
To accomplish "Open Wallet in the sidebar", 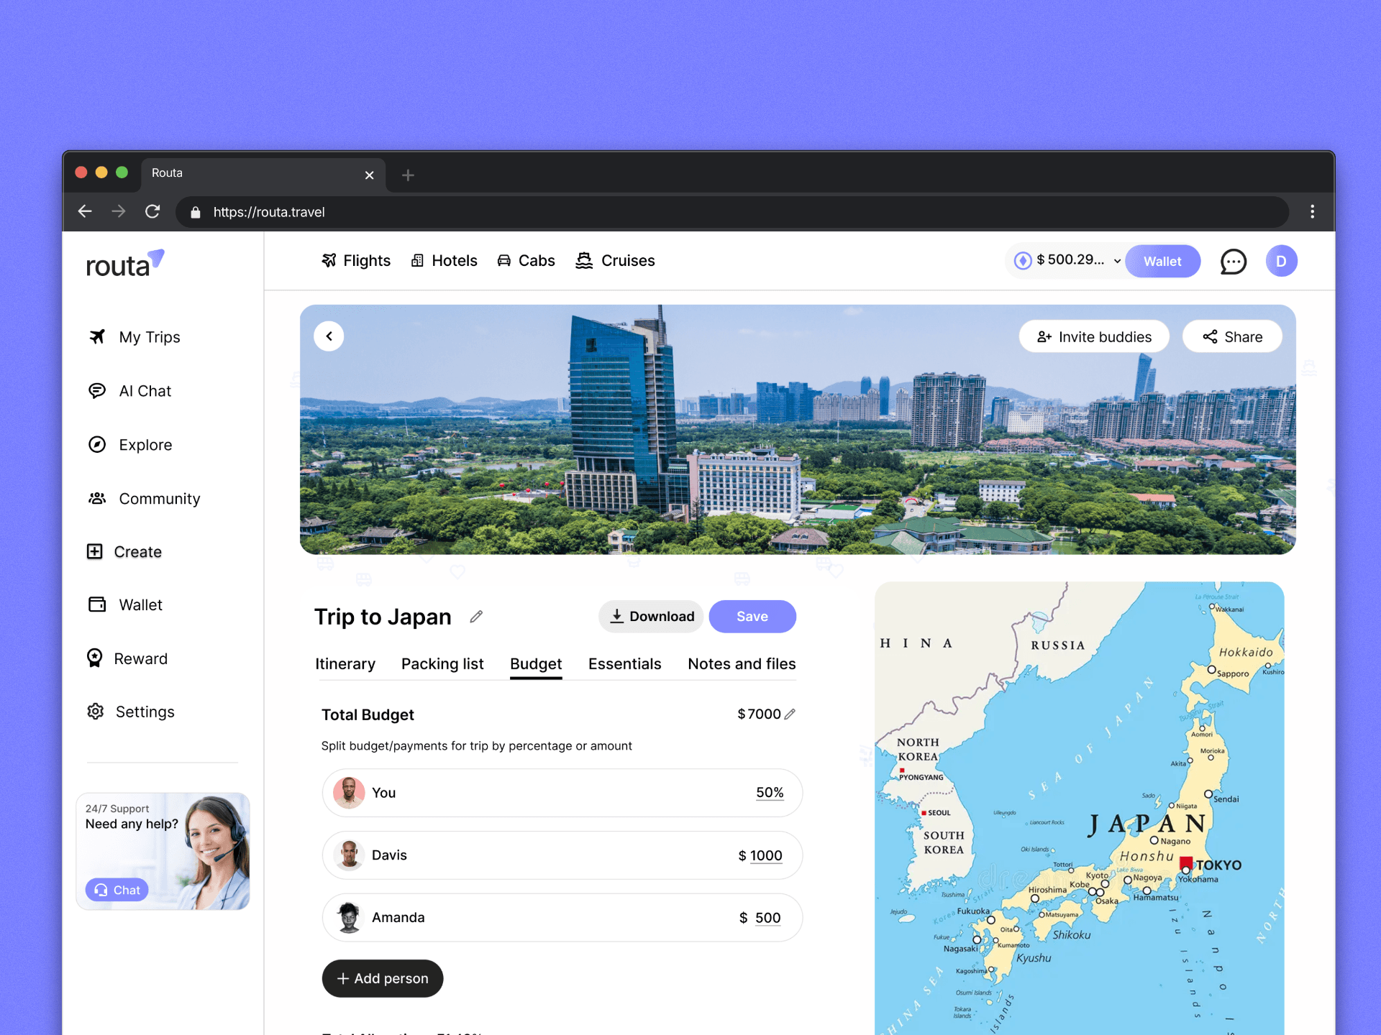I will [125, 605].
